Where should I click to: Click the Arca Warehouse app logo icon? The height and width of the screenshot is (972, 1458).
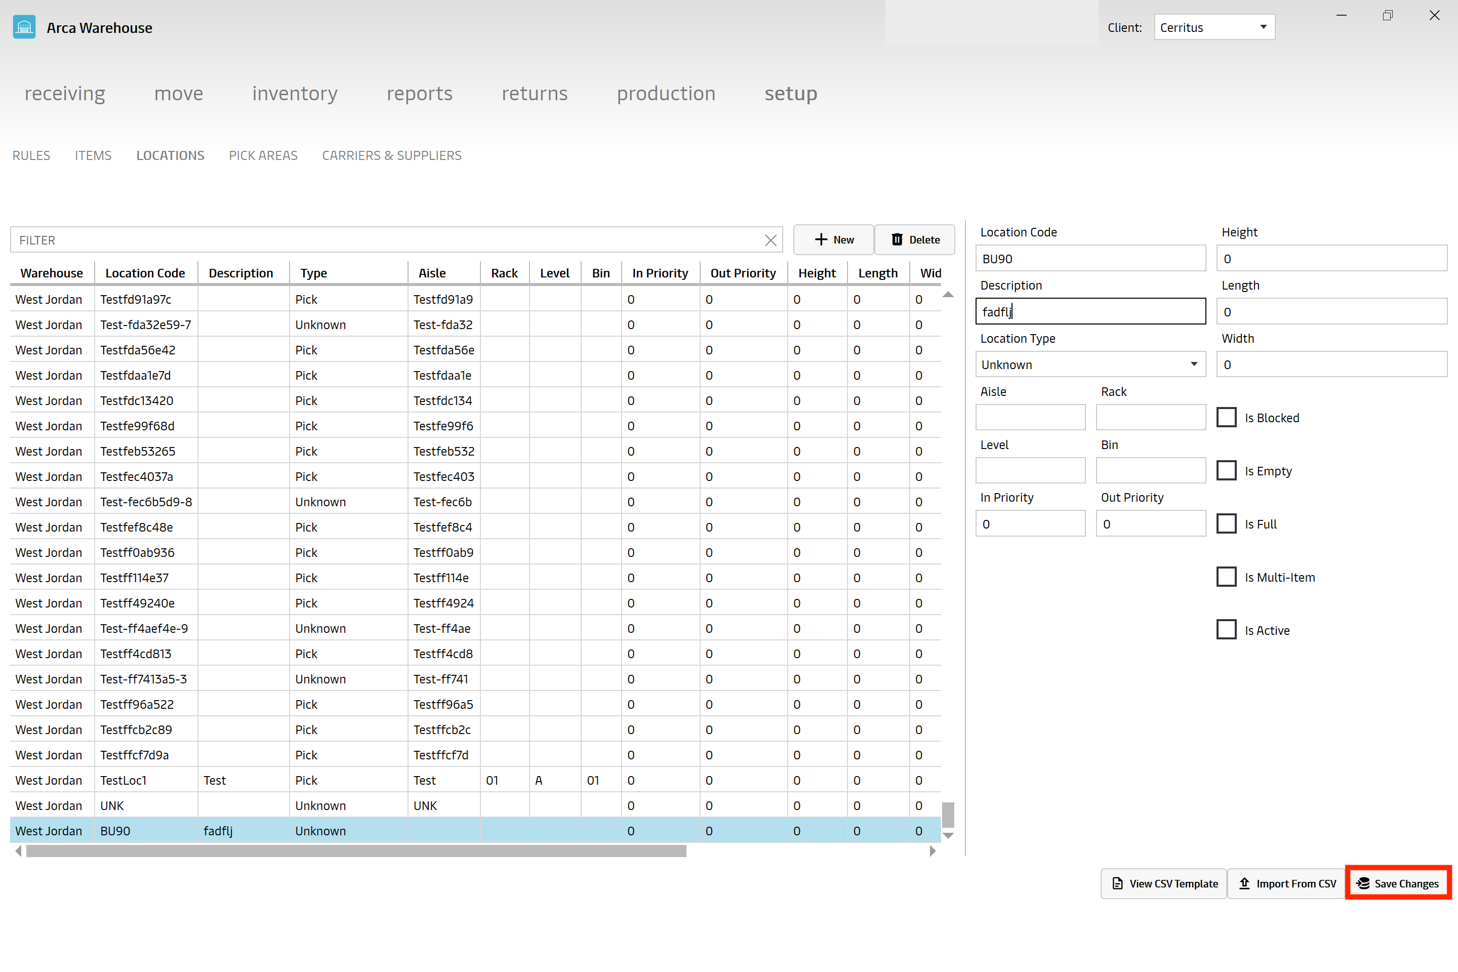pyautogui.click(x=24, y=27)
